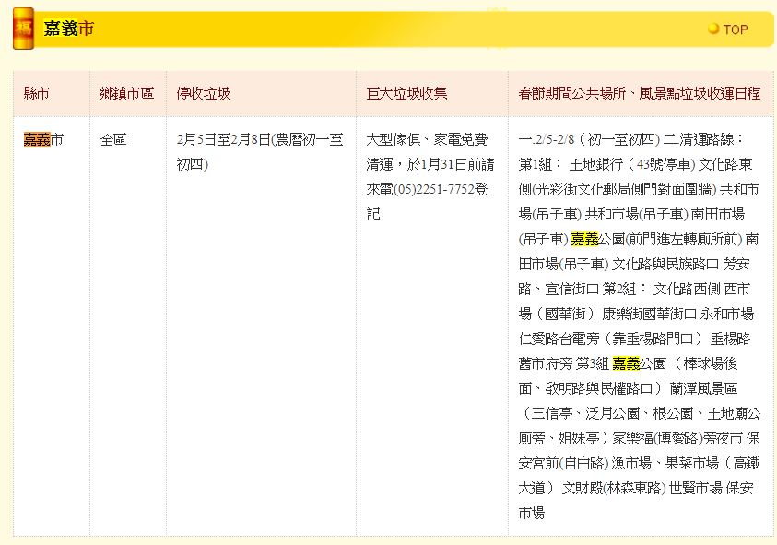Click highlighted 嘉義 after 第3組
Image resolution: width=777 pixels, height=545 pixels.
coord(626,363)
